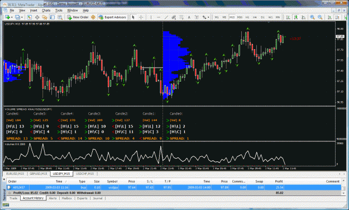Toggle the Market Watch window icon

coord(29,17)
